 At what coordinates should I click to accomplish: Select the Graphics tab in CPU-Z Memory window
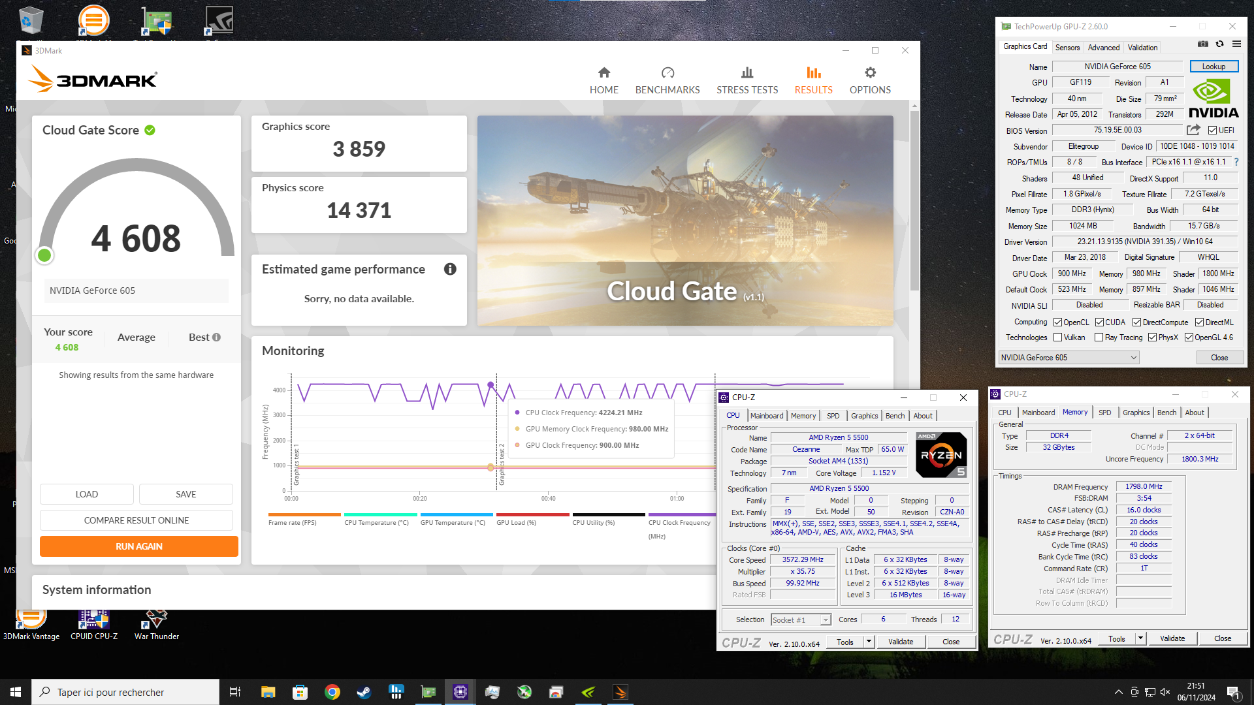(1136, 413)
